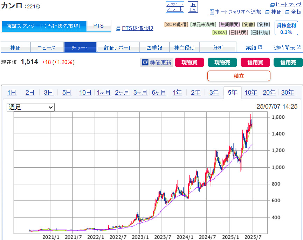Select the 30年 chart period
Image resolution: width=303 pixels, height=240 pixels.
pyautogui.click(x=288, y=93)
